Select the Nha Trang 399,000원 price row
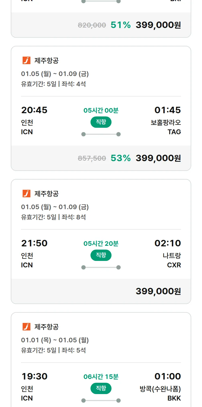 [158, 291]
